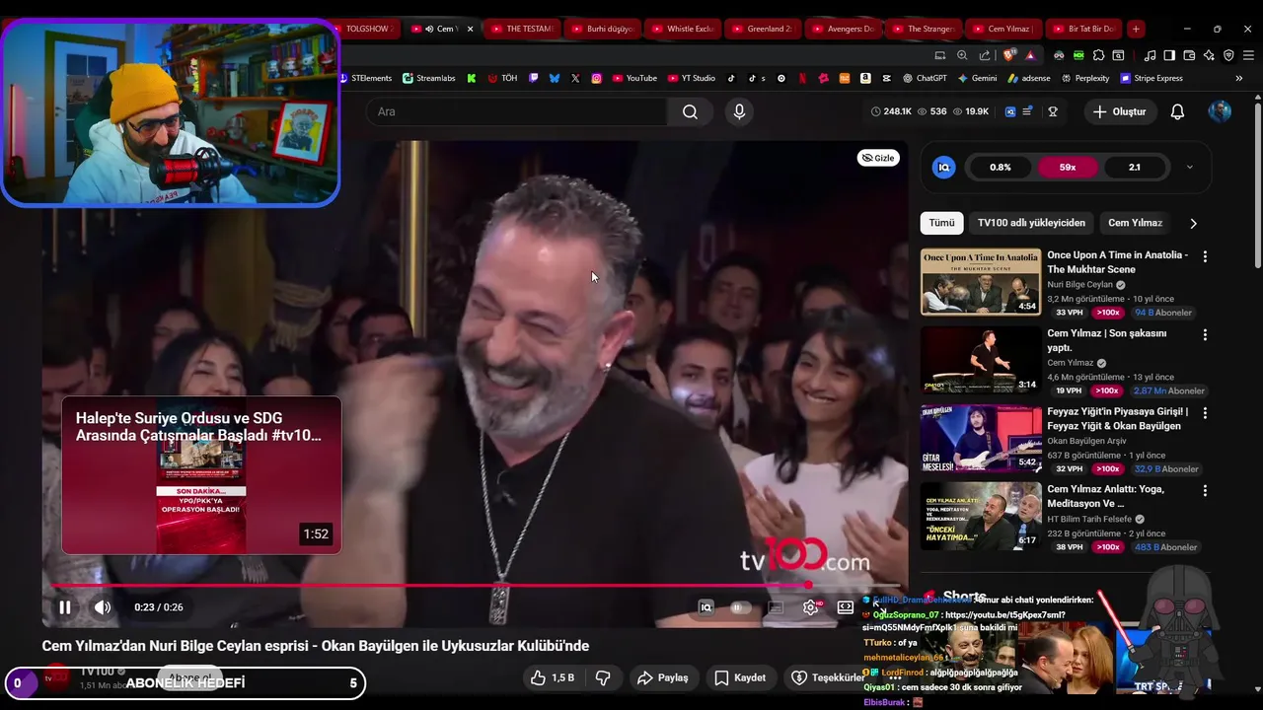Click the vidIQ trophy icon in header
Image resolution: width=1263 pixels, height=710 pixels.
[1053, 111]
